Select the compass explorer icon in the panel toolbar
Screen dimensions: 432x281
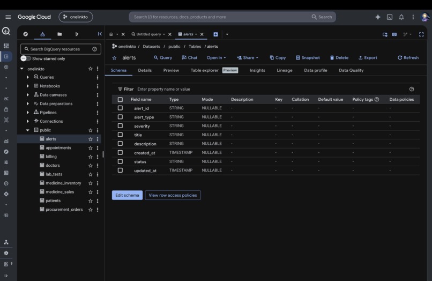point(26,34)
